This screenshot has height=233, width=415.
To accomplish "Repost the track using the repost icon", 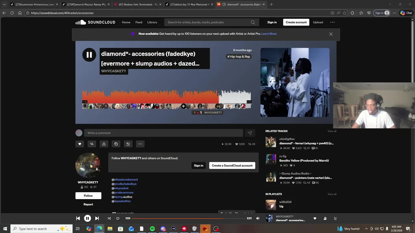I will pyautogui.click(x=92, y=144).
